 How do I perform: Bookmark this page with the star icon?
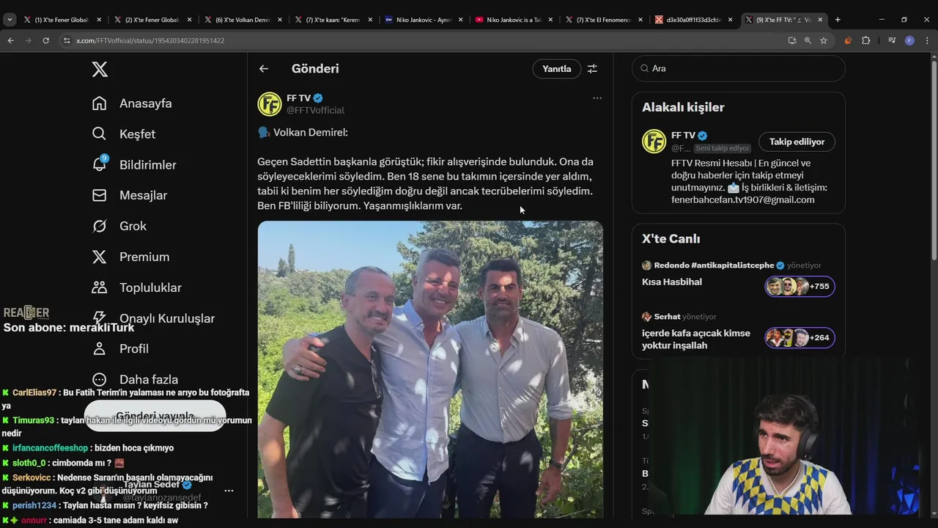pyautogui.click(x=824, y=40)
